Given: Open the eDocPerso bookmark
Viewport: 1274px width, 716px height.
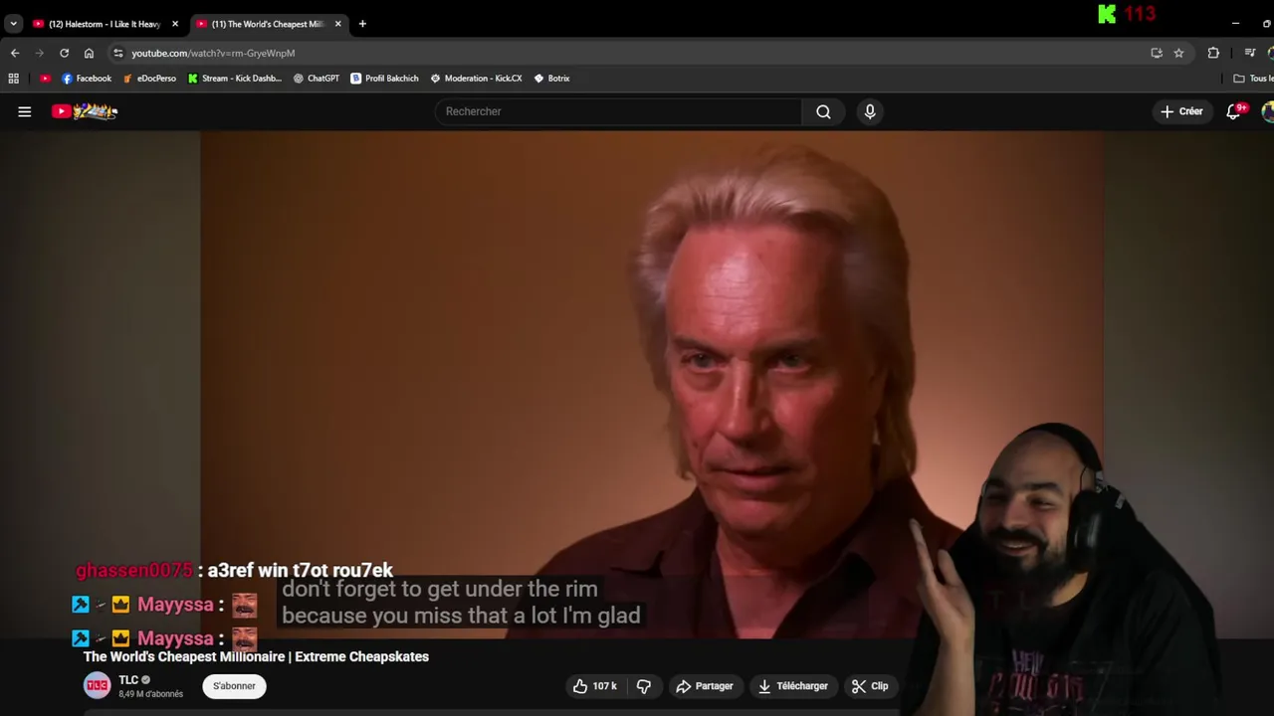Looking at the screenshot, I should [149, 79].
